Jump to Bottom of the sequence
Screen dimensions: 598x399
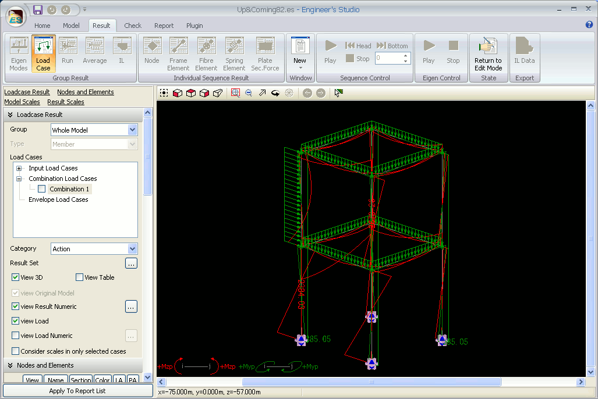[392, 46]
